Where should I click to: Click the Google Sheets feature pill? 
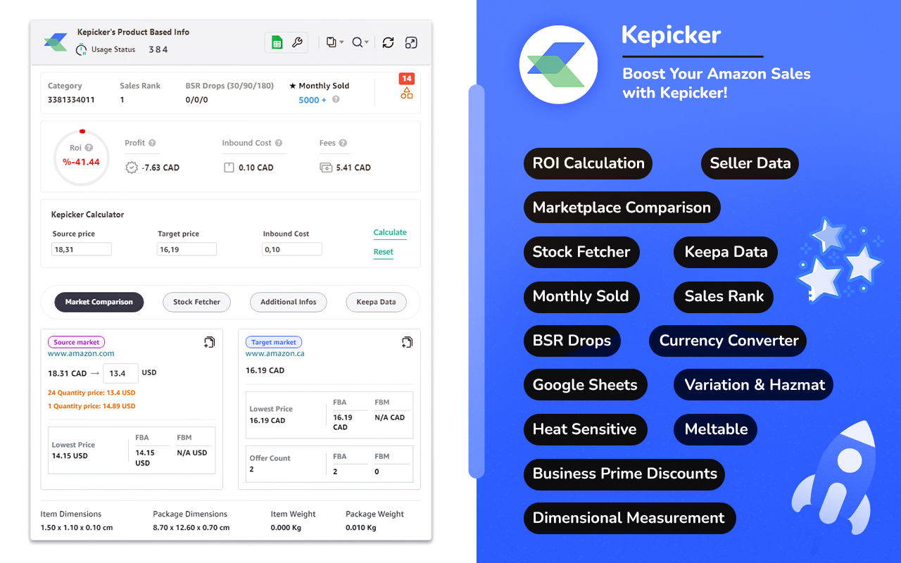tap(585, 385)
